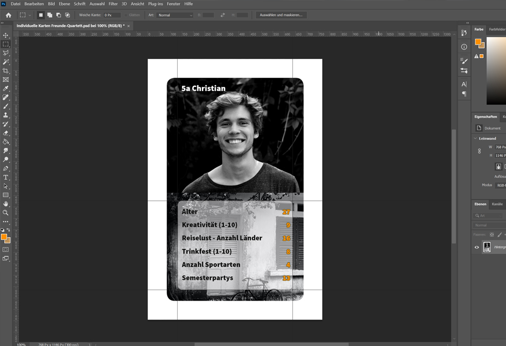Toggle Hintergrund layer visibility eye

click(x=477, y=247)
